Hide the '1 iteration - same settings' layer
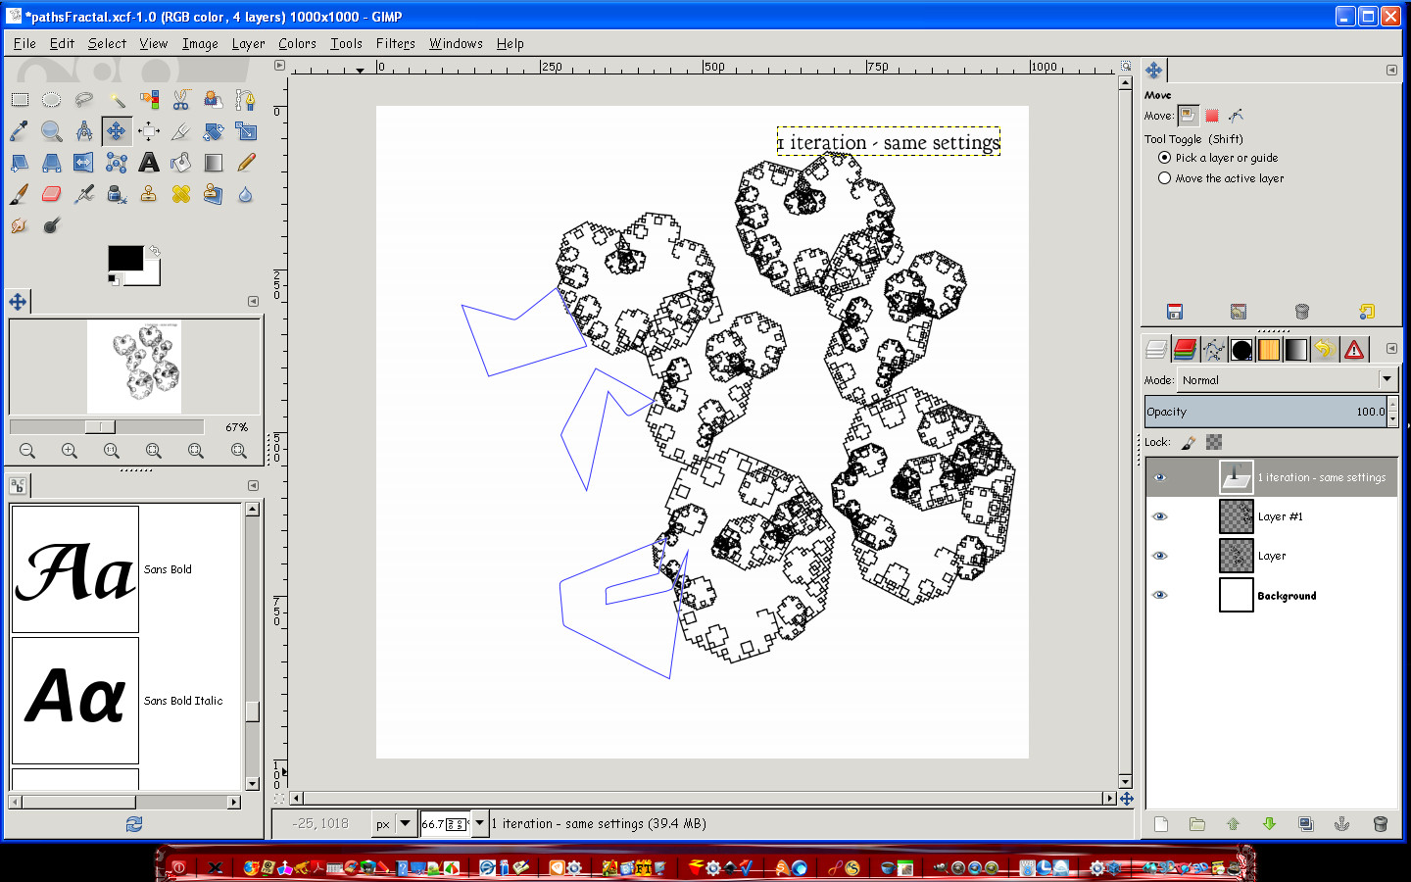 point(1160,477)
